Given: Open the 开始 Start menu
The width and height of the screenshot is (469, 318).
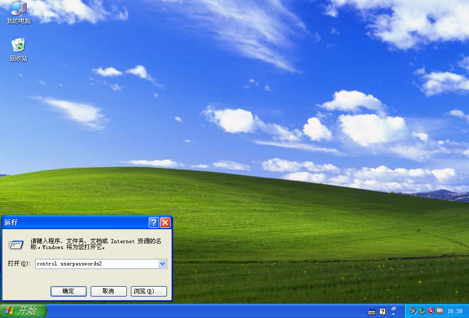Looking at the screenshot, I should coord(23,311).
